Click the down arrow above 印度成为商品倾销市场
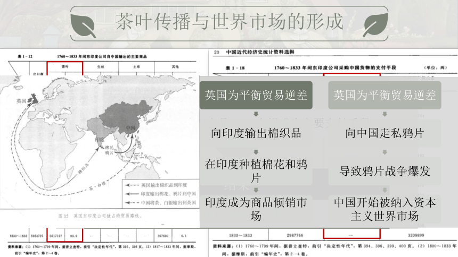The height and width of the screenshot is (257, 458). [256, 190]
